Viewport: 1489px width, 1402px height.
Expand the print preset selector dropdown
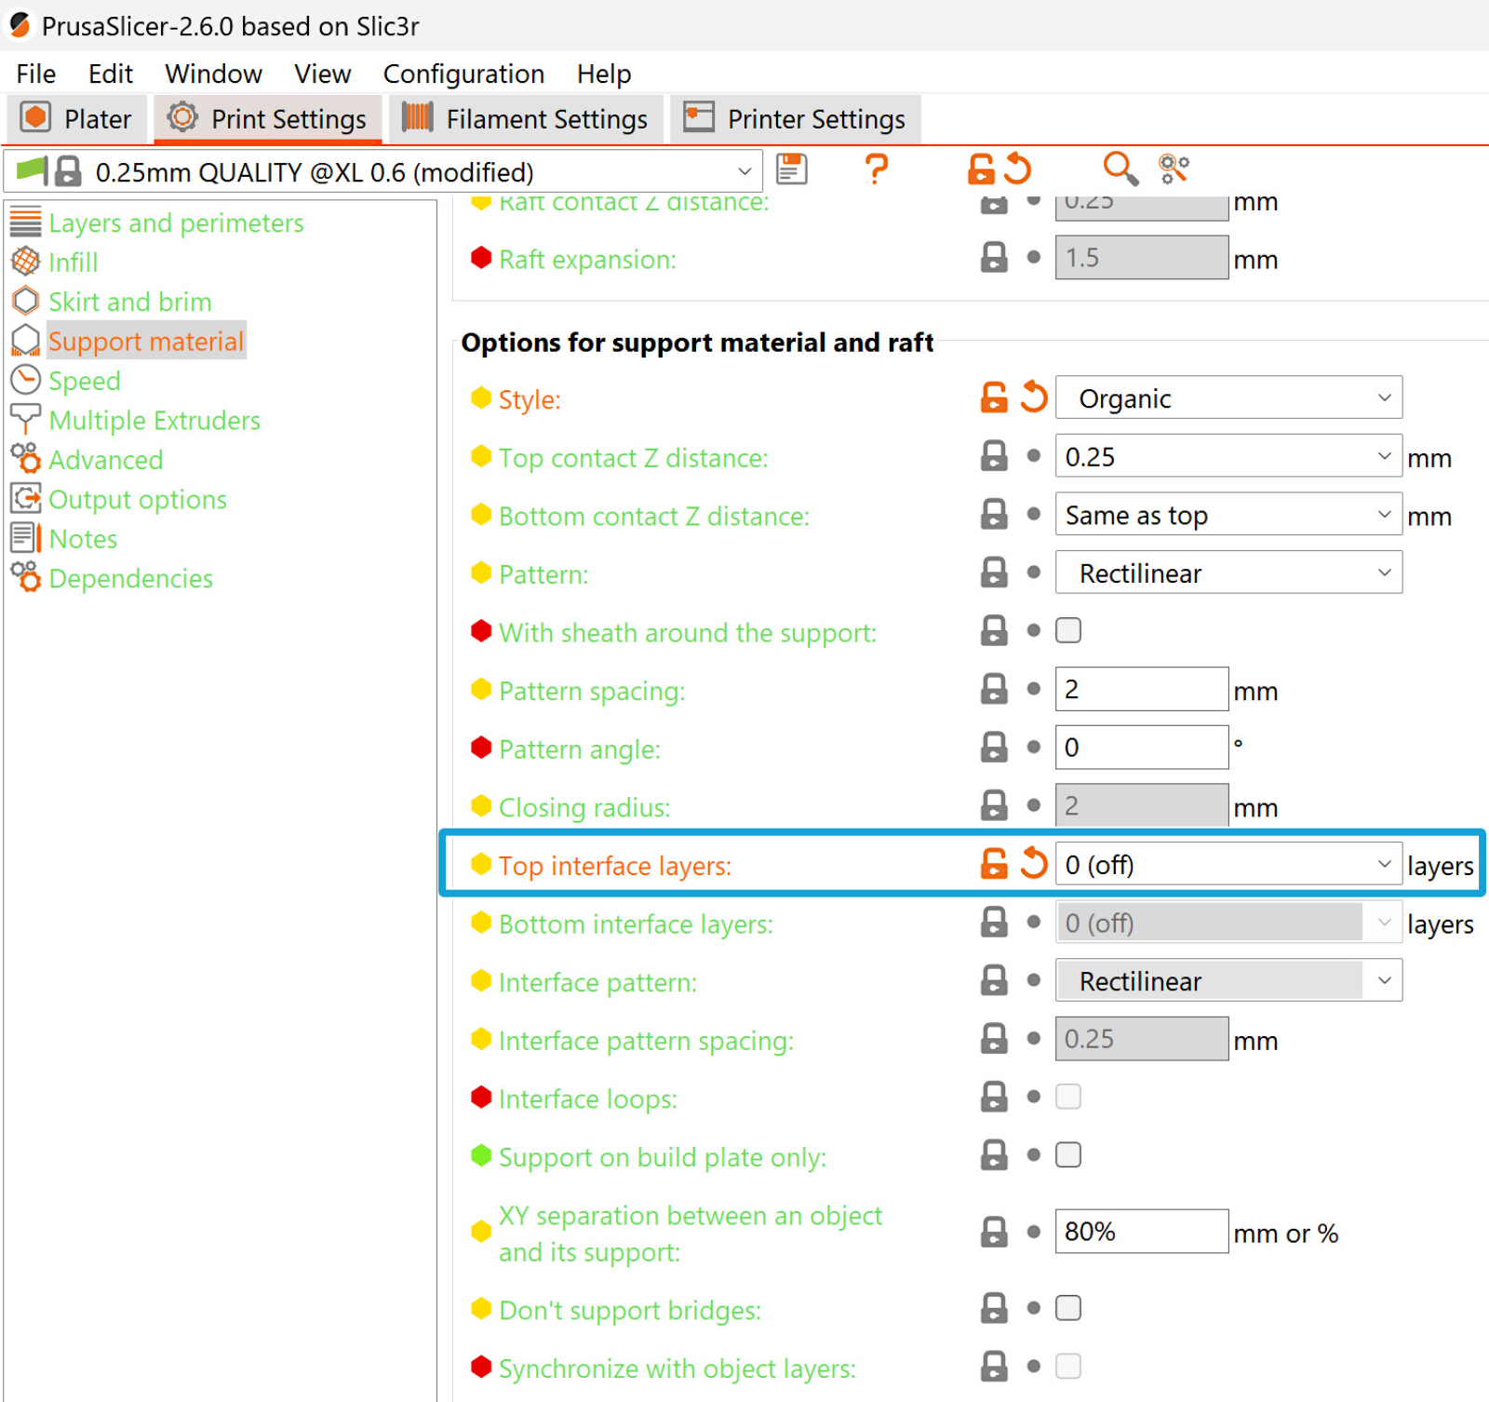tap(744, 172)
